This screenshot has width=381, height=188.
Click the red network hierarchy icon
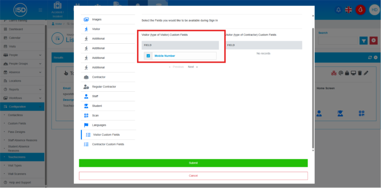coord(334,73)
